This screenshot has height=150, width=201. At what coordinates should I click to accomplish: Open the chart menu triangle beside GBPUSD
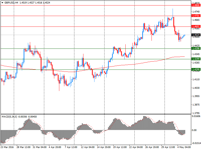(x=2, y=3)
